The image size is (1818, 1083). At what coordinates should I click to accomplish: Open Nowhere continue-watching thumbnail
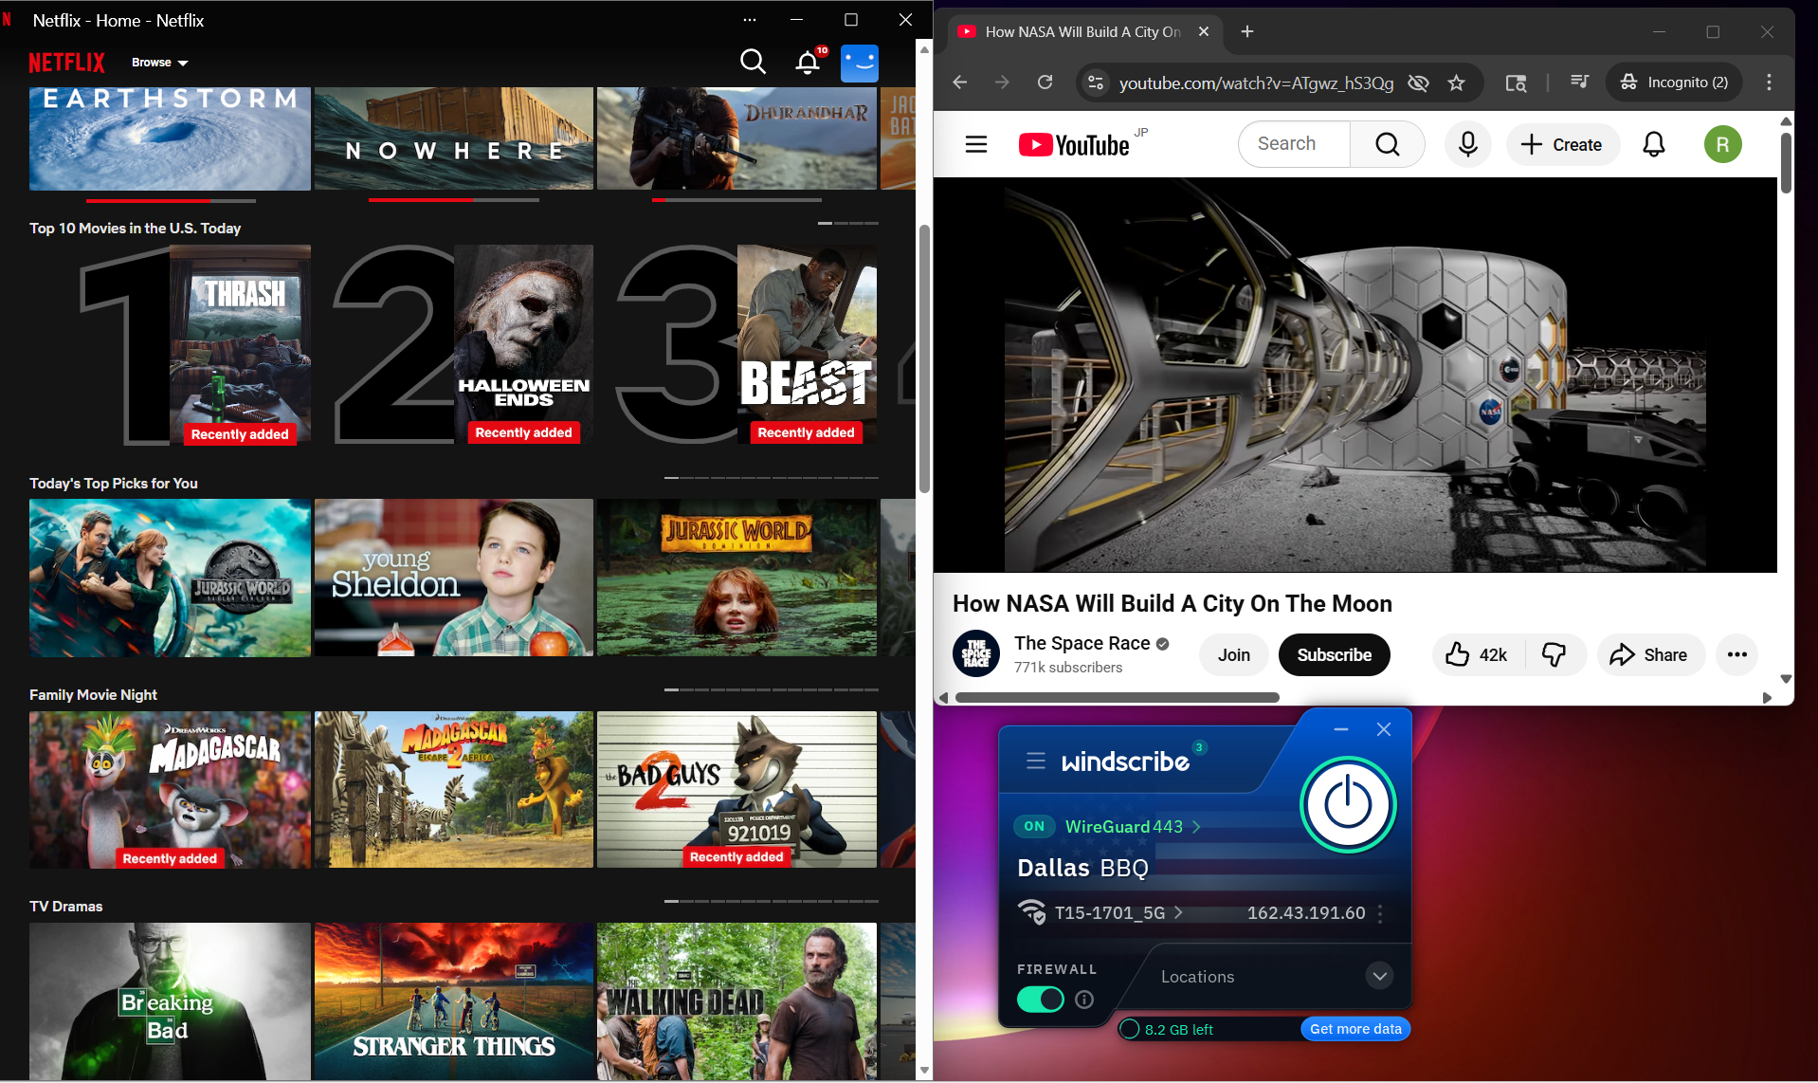click(x=454, y=138)
